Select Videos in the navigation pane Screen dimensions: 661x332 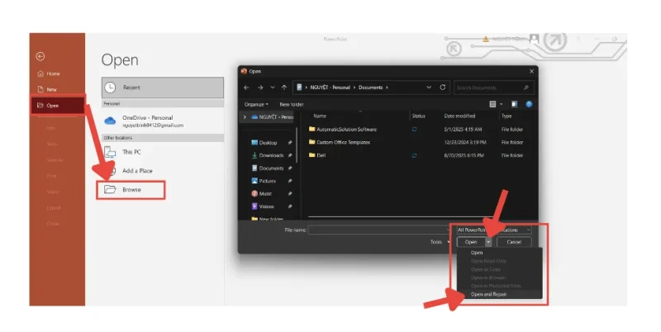263,206
